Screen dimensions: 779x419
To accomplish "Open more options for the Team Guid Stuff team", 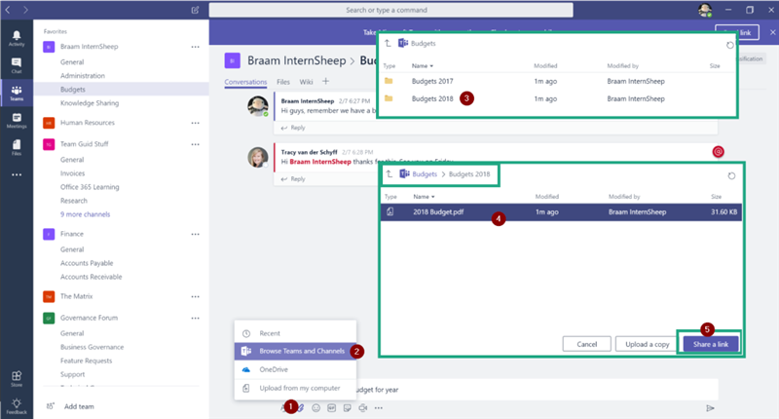I will click(196, 144).
